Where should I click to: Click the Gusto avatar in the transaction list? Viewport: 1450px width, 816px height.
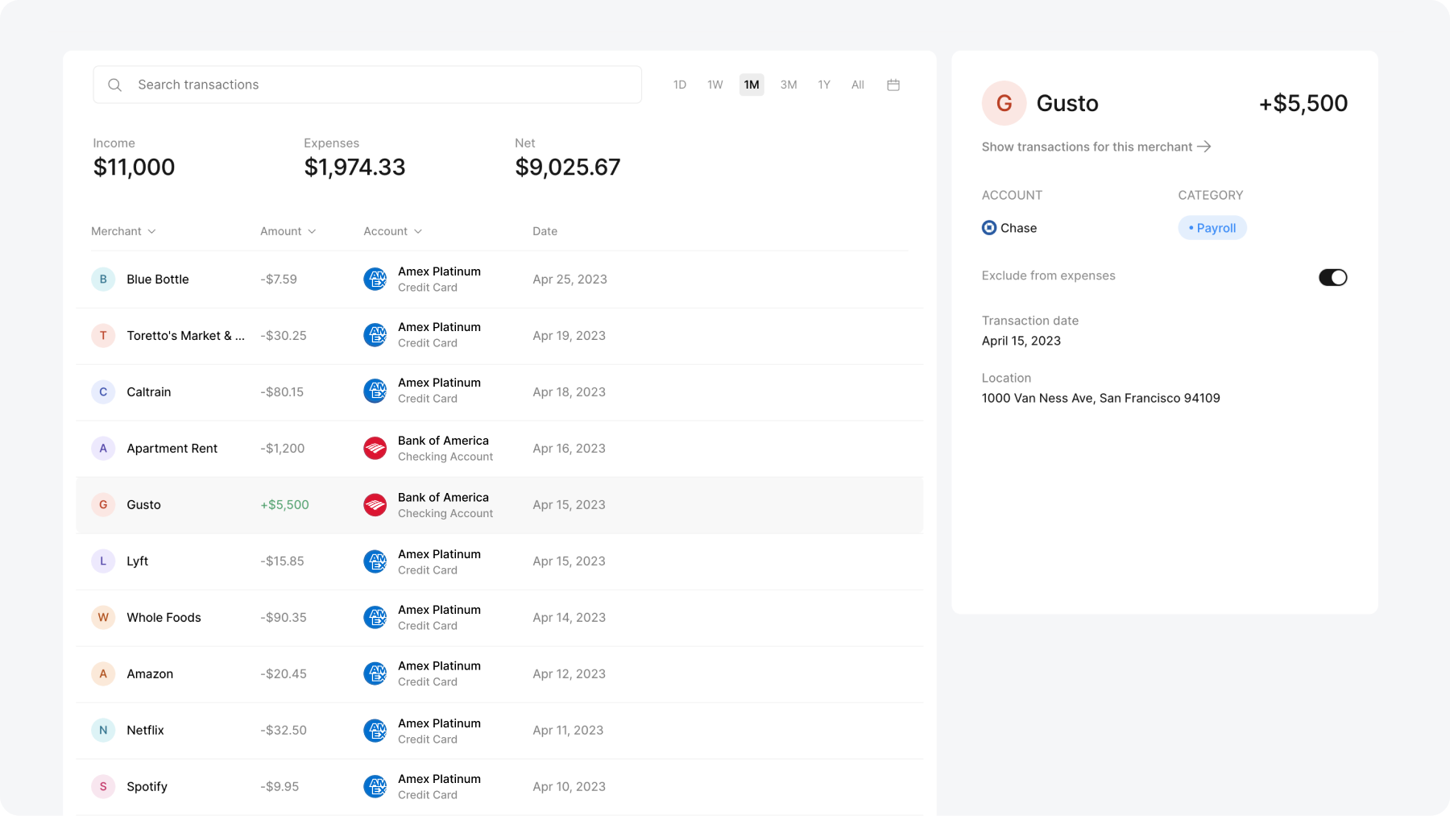pyautogui.click(x=103, y=505)
